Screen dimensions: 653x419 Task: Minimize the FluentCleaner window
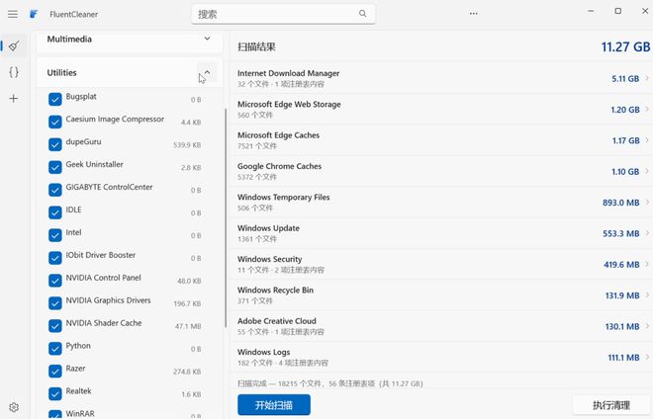(x=591, y=11)
